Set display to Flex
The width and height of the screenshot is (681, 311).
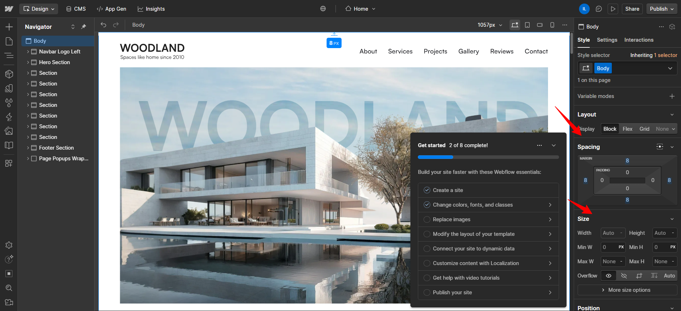pyautogui.click(x=628, y=129)
